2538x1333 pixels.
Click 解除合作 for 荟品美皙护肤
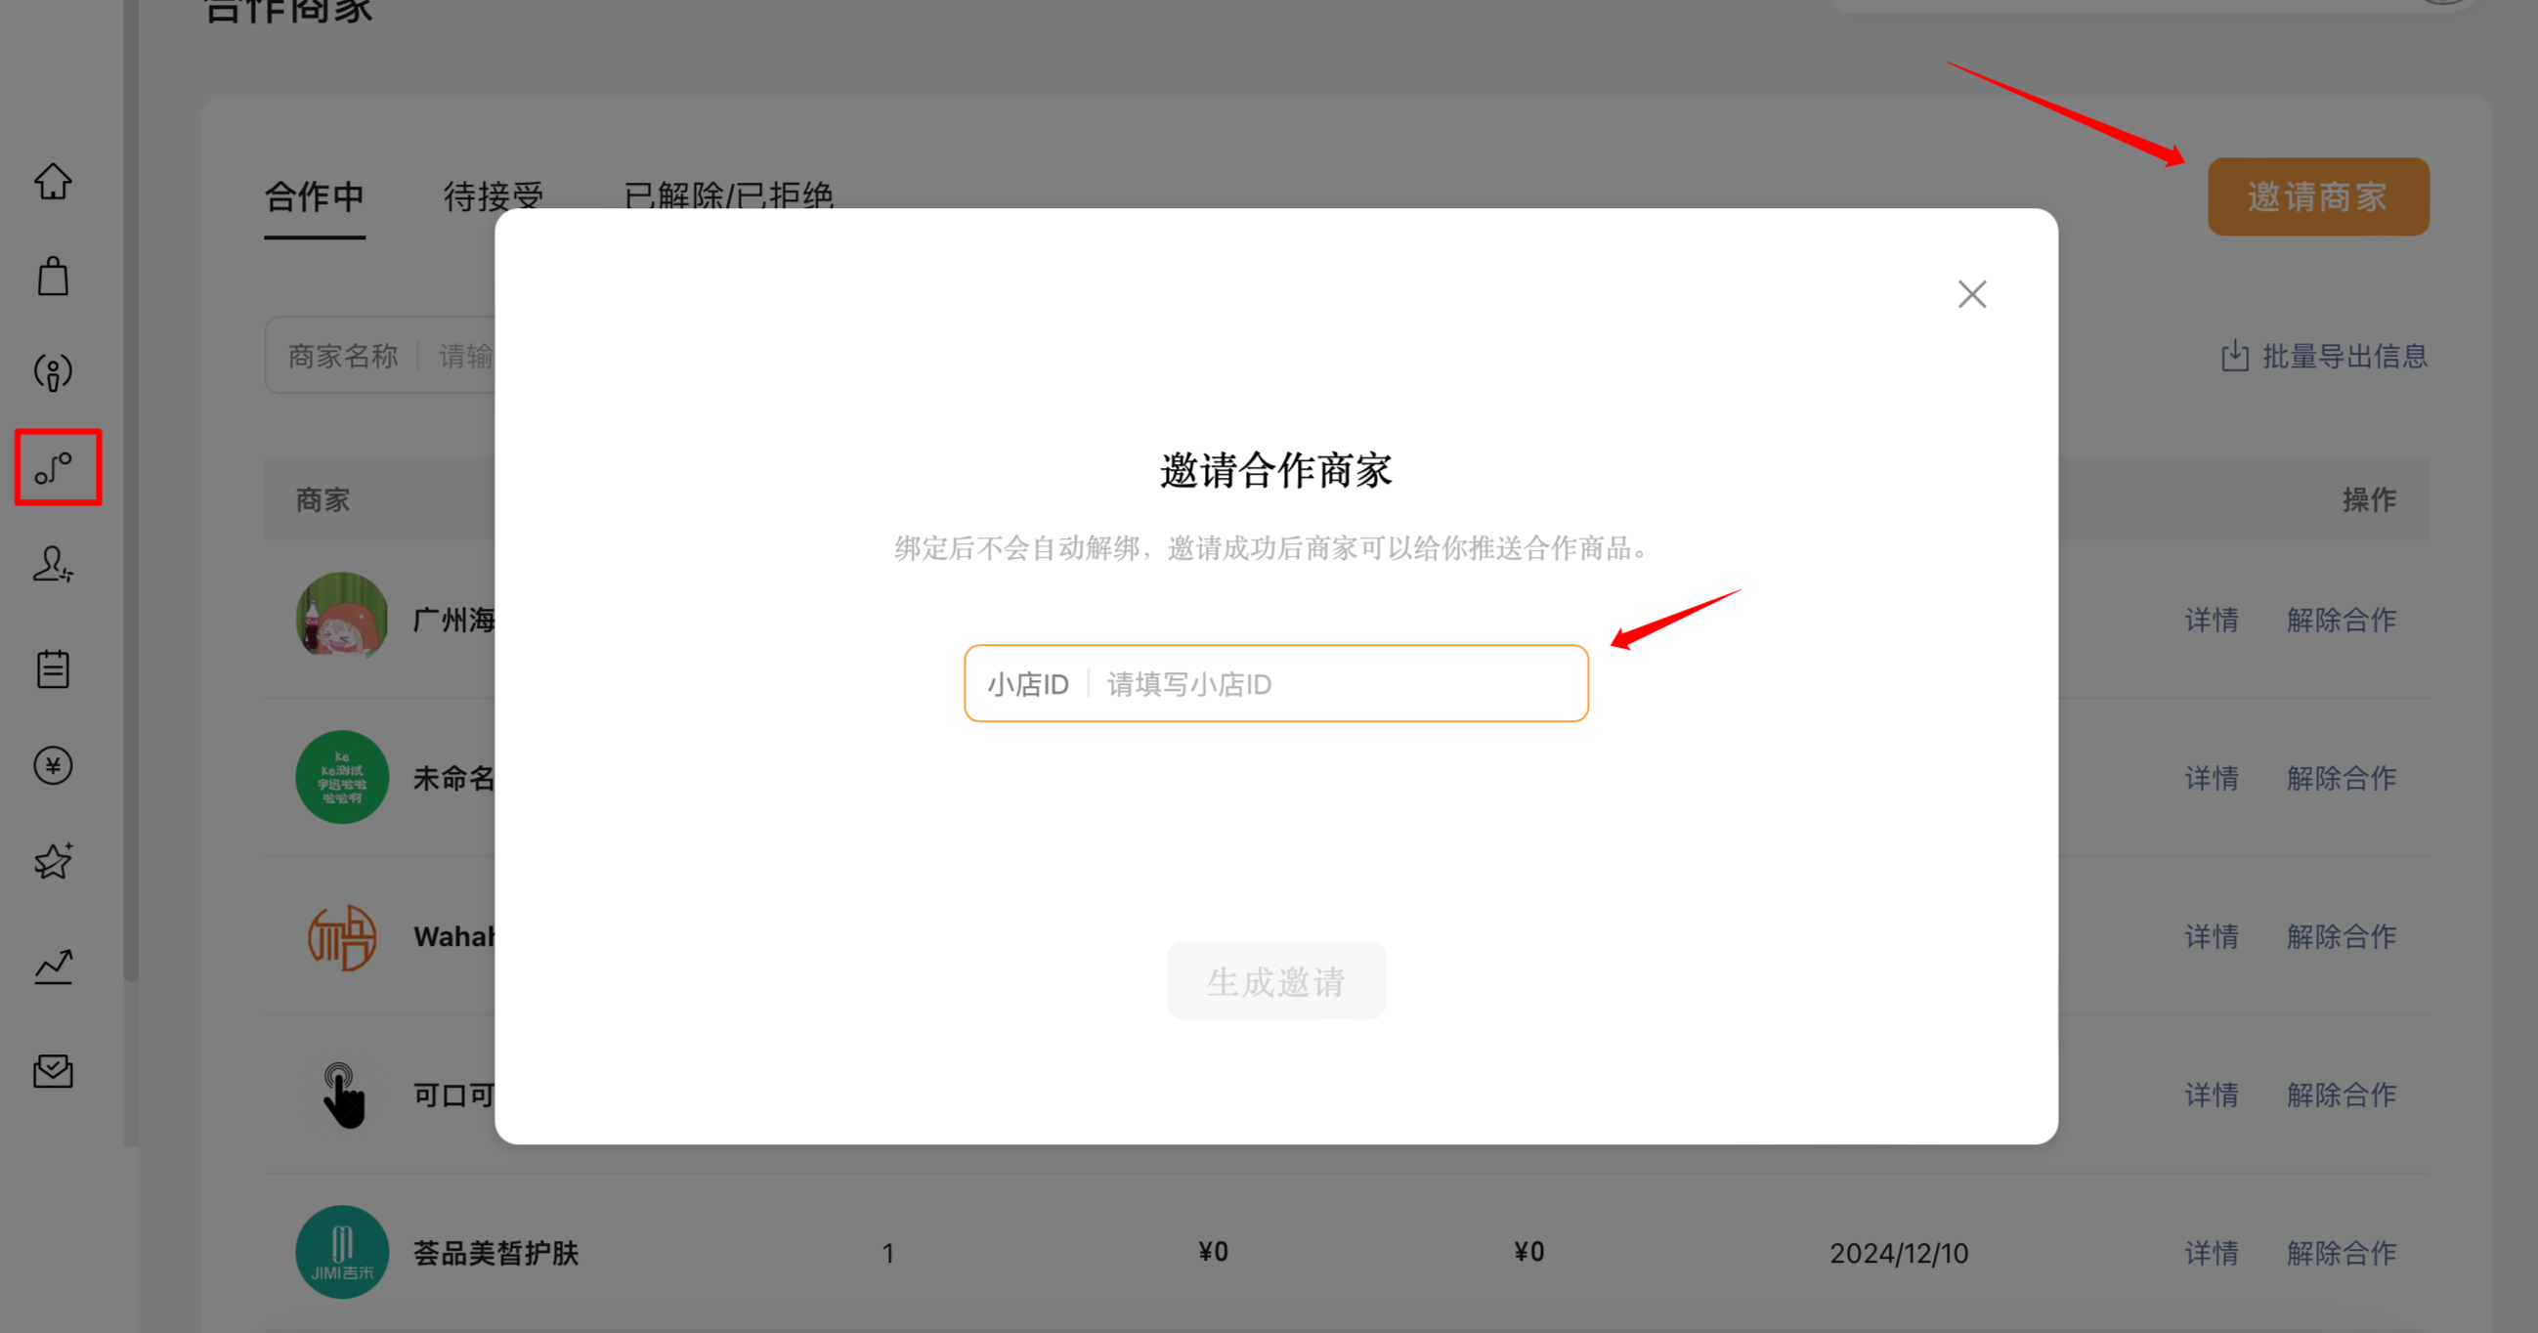point(2341,1252)
